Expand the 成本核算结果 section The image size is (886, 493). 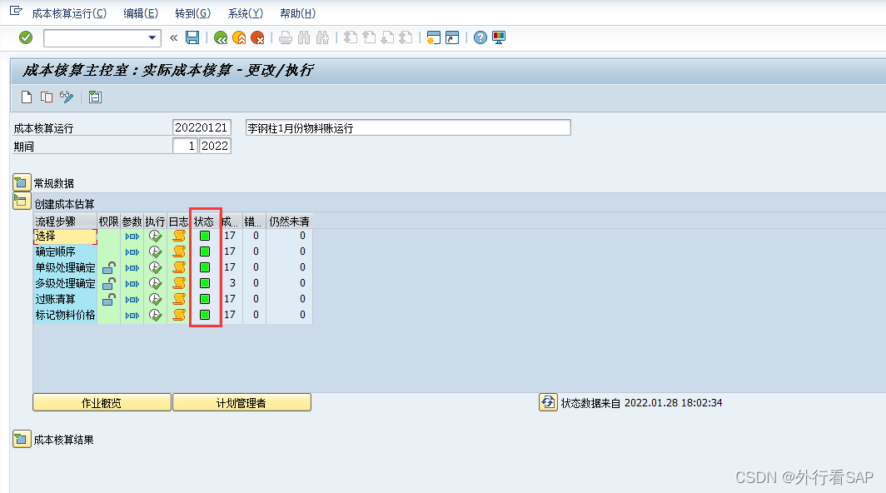pyautogui.click(x=22, y=440)
